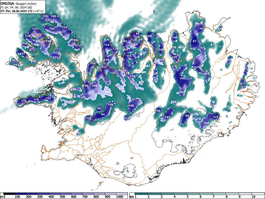265x199 pixels.
Task: Click the black swatch in the meters legend
Action: click(9, 194)
